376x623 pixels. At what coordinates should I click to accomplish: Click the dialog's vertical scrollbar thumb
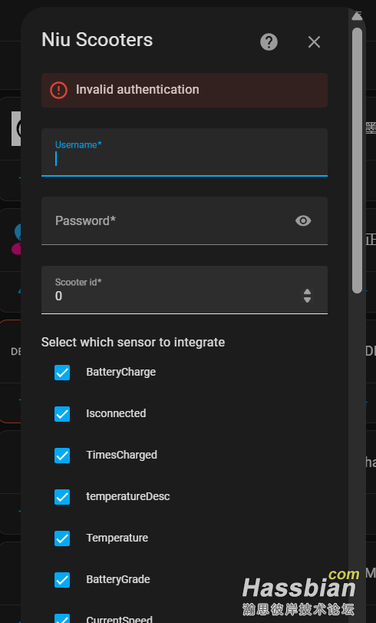[x=357, y=161]
